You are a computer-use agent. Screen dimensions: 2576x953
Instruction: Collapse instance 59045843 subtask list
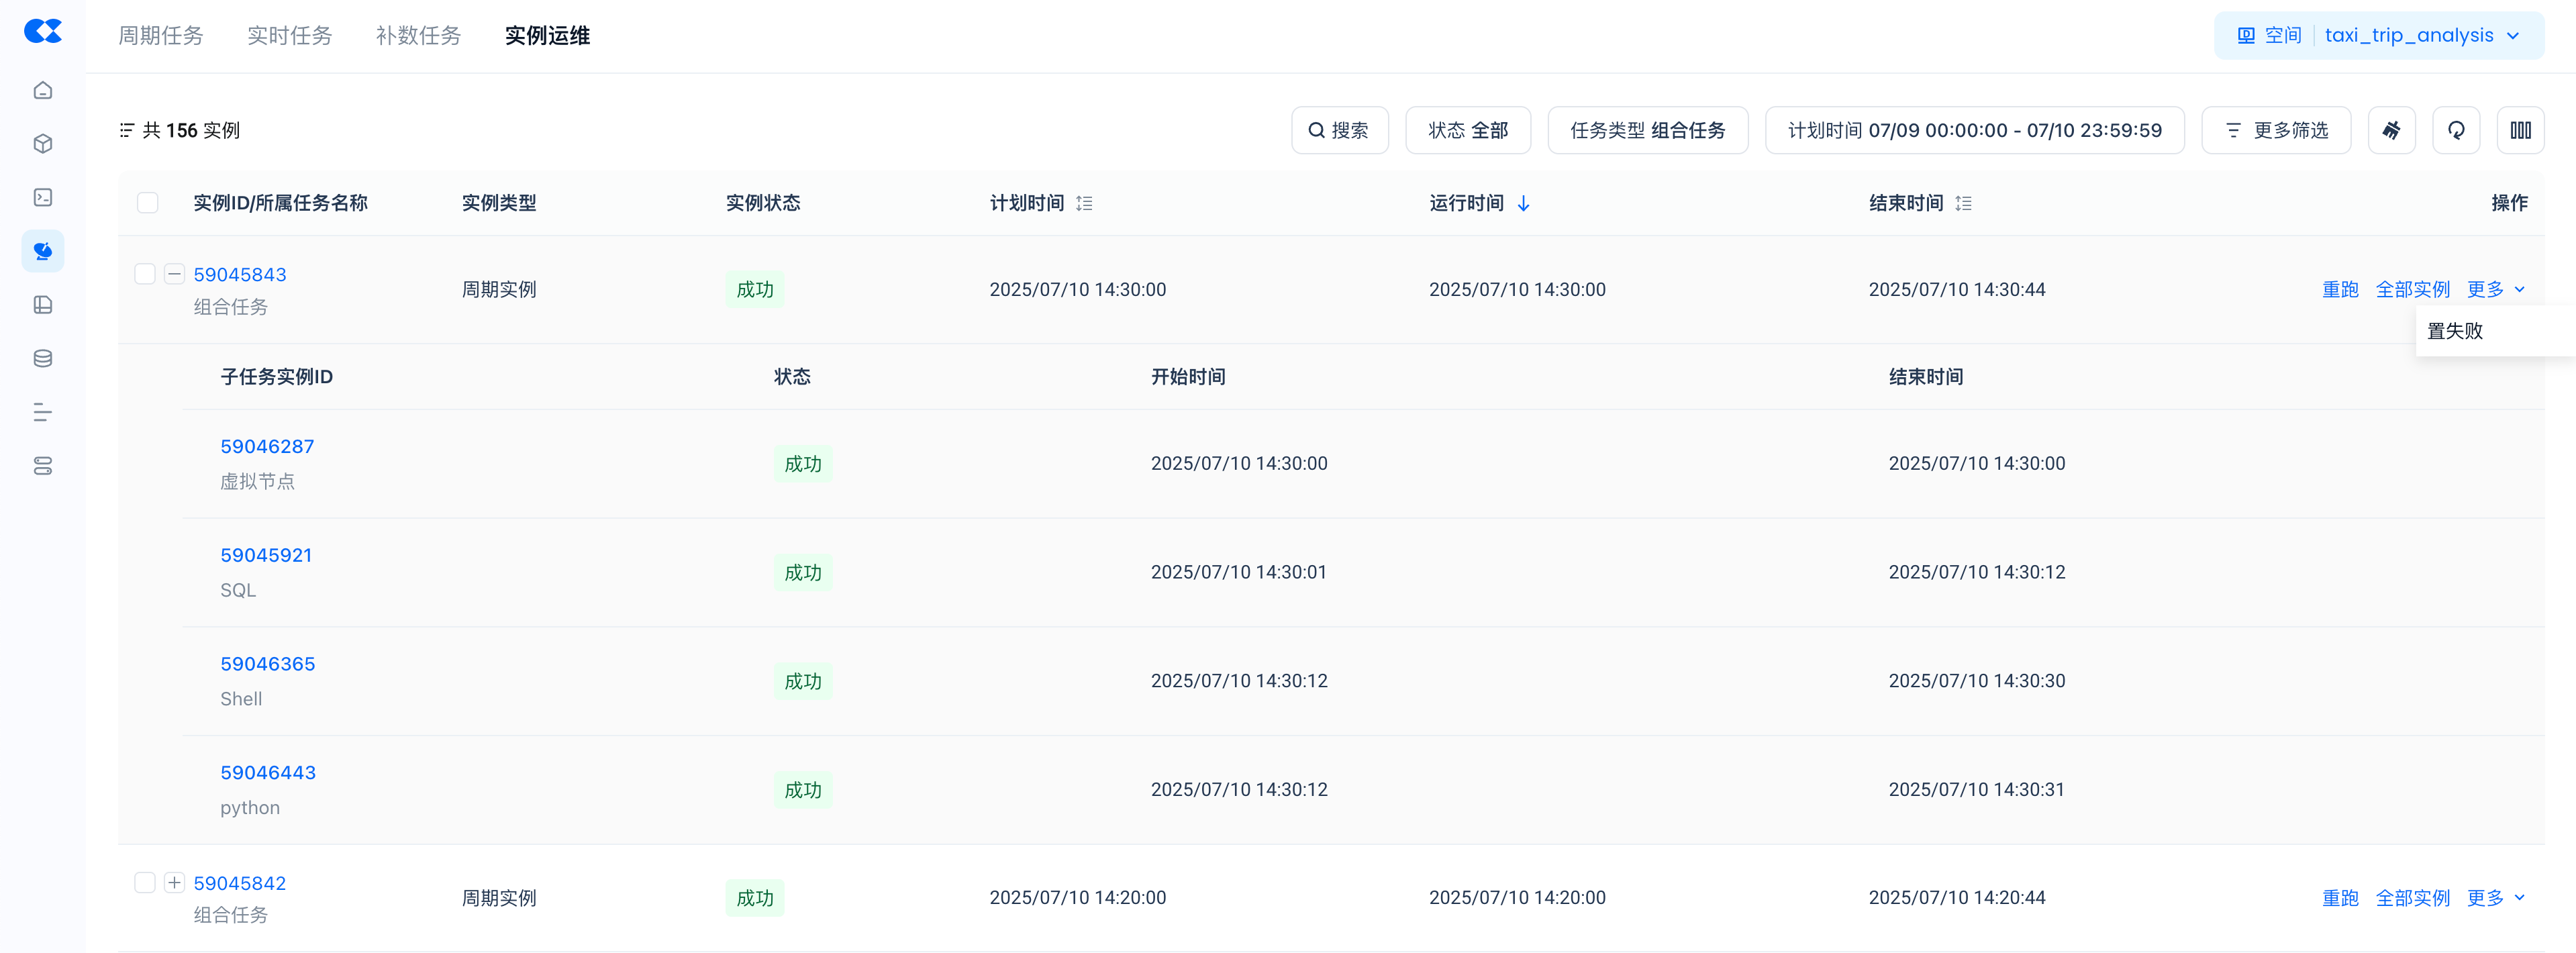point(175,274)
